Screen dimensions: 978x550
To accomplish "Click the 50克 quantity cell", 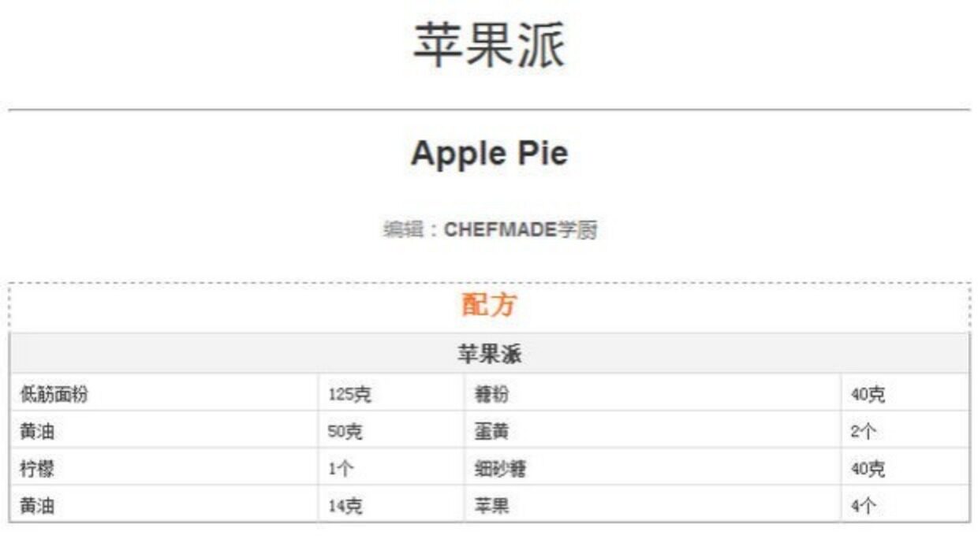I will point(345,432).
